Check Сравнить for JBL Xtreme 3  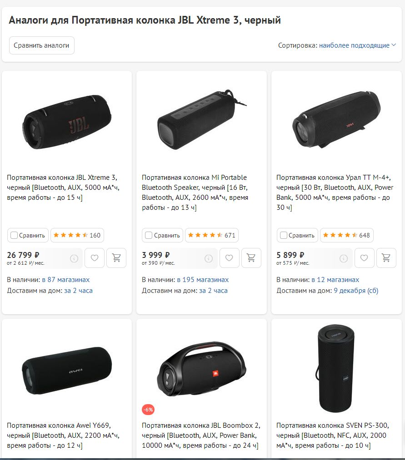click(14, 235)
